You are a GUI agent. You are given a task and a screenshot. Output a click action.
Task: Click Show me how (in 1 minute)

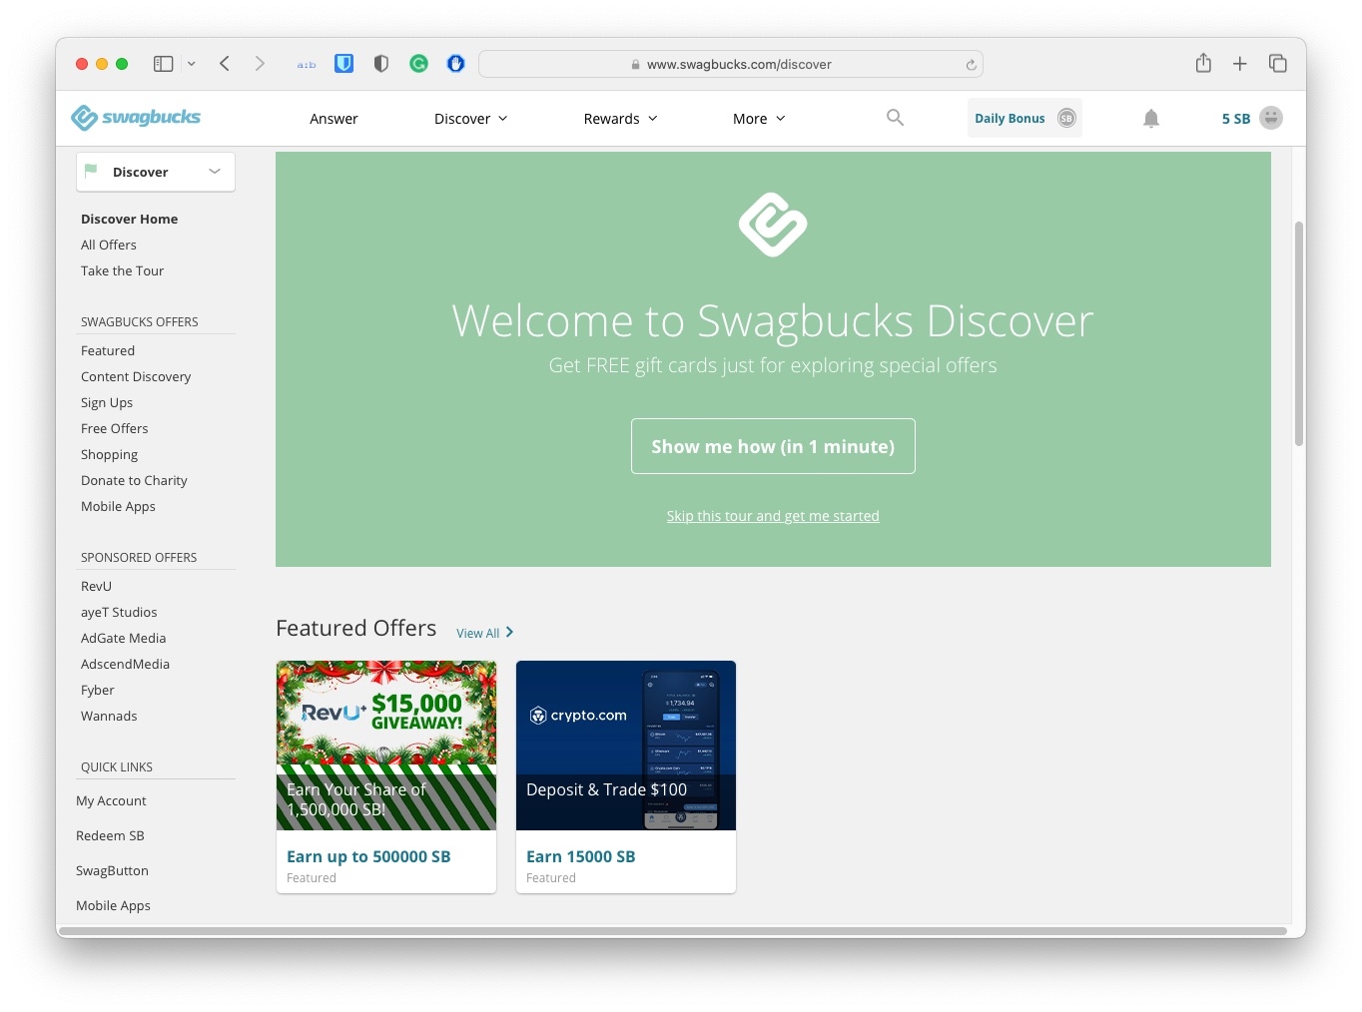tap(773, 446)
